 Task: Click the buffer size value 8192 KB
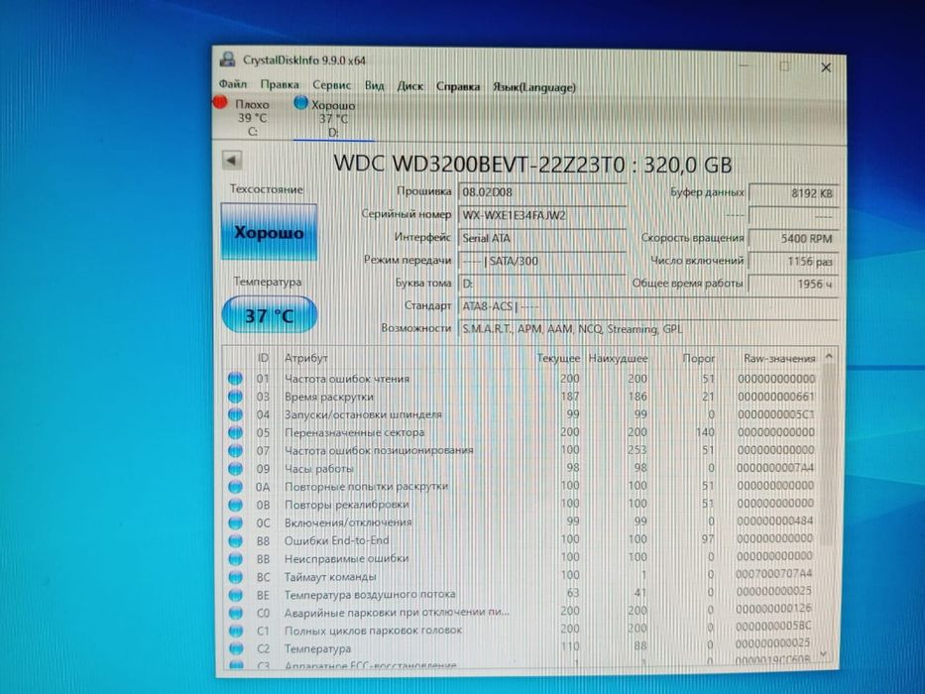coord(793,193)
